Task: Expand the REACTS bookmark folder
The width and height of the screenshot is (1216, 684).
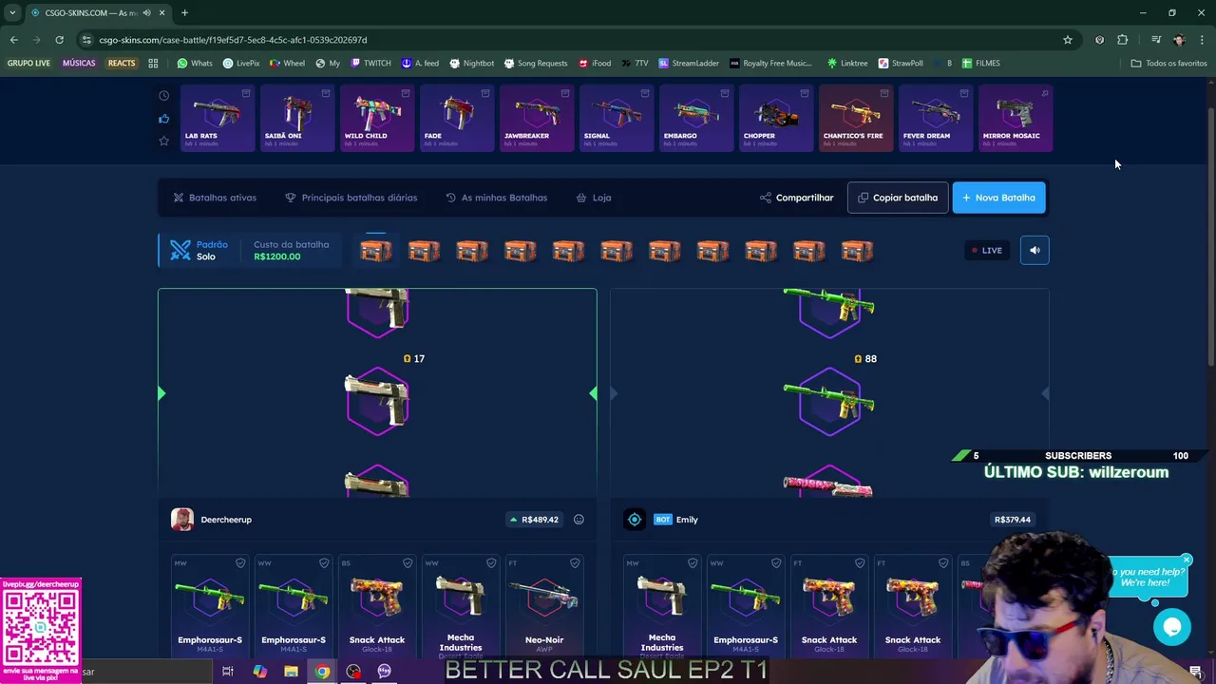Action: coord(122,64)
